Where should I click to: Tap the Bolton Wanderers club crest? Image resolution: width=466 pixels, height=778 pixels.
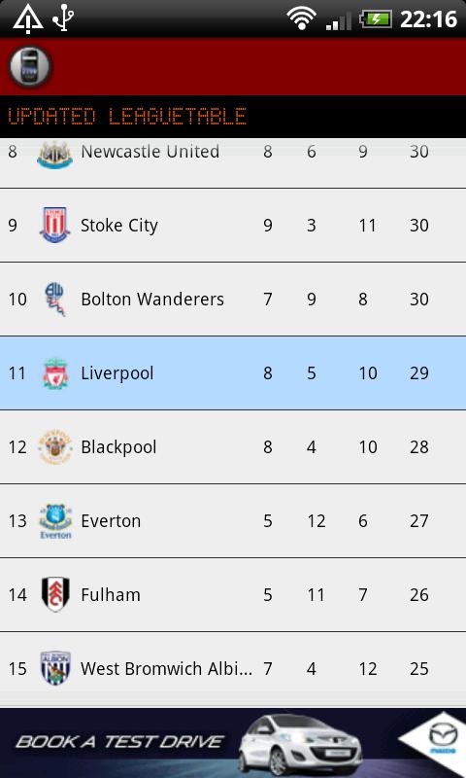tap(55, 299)
